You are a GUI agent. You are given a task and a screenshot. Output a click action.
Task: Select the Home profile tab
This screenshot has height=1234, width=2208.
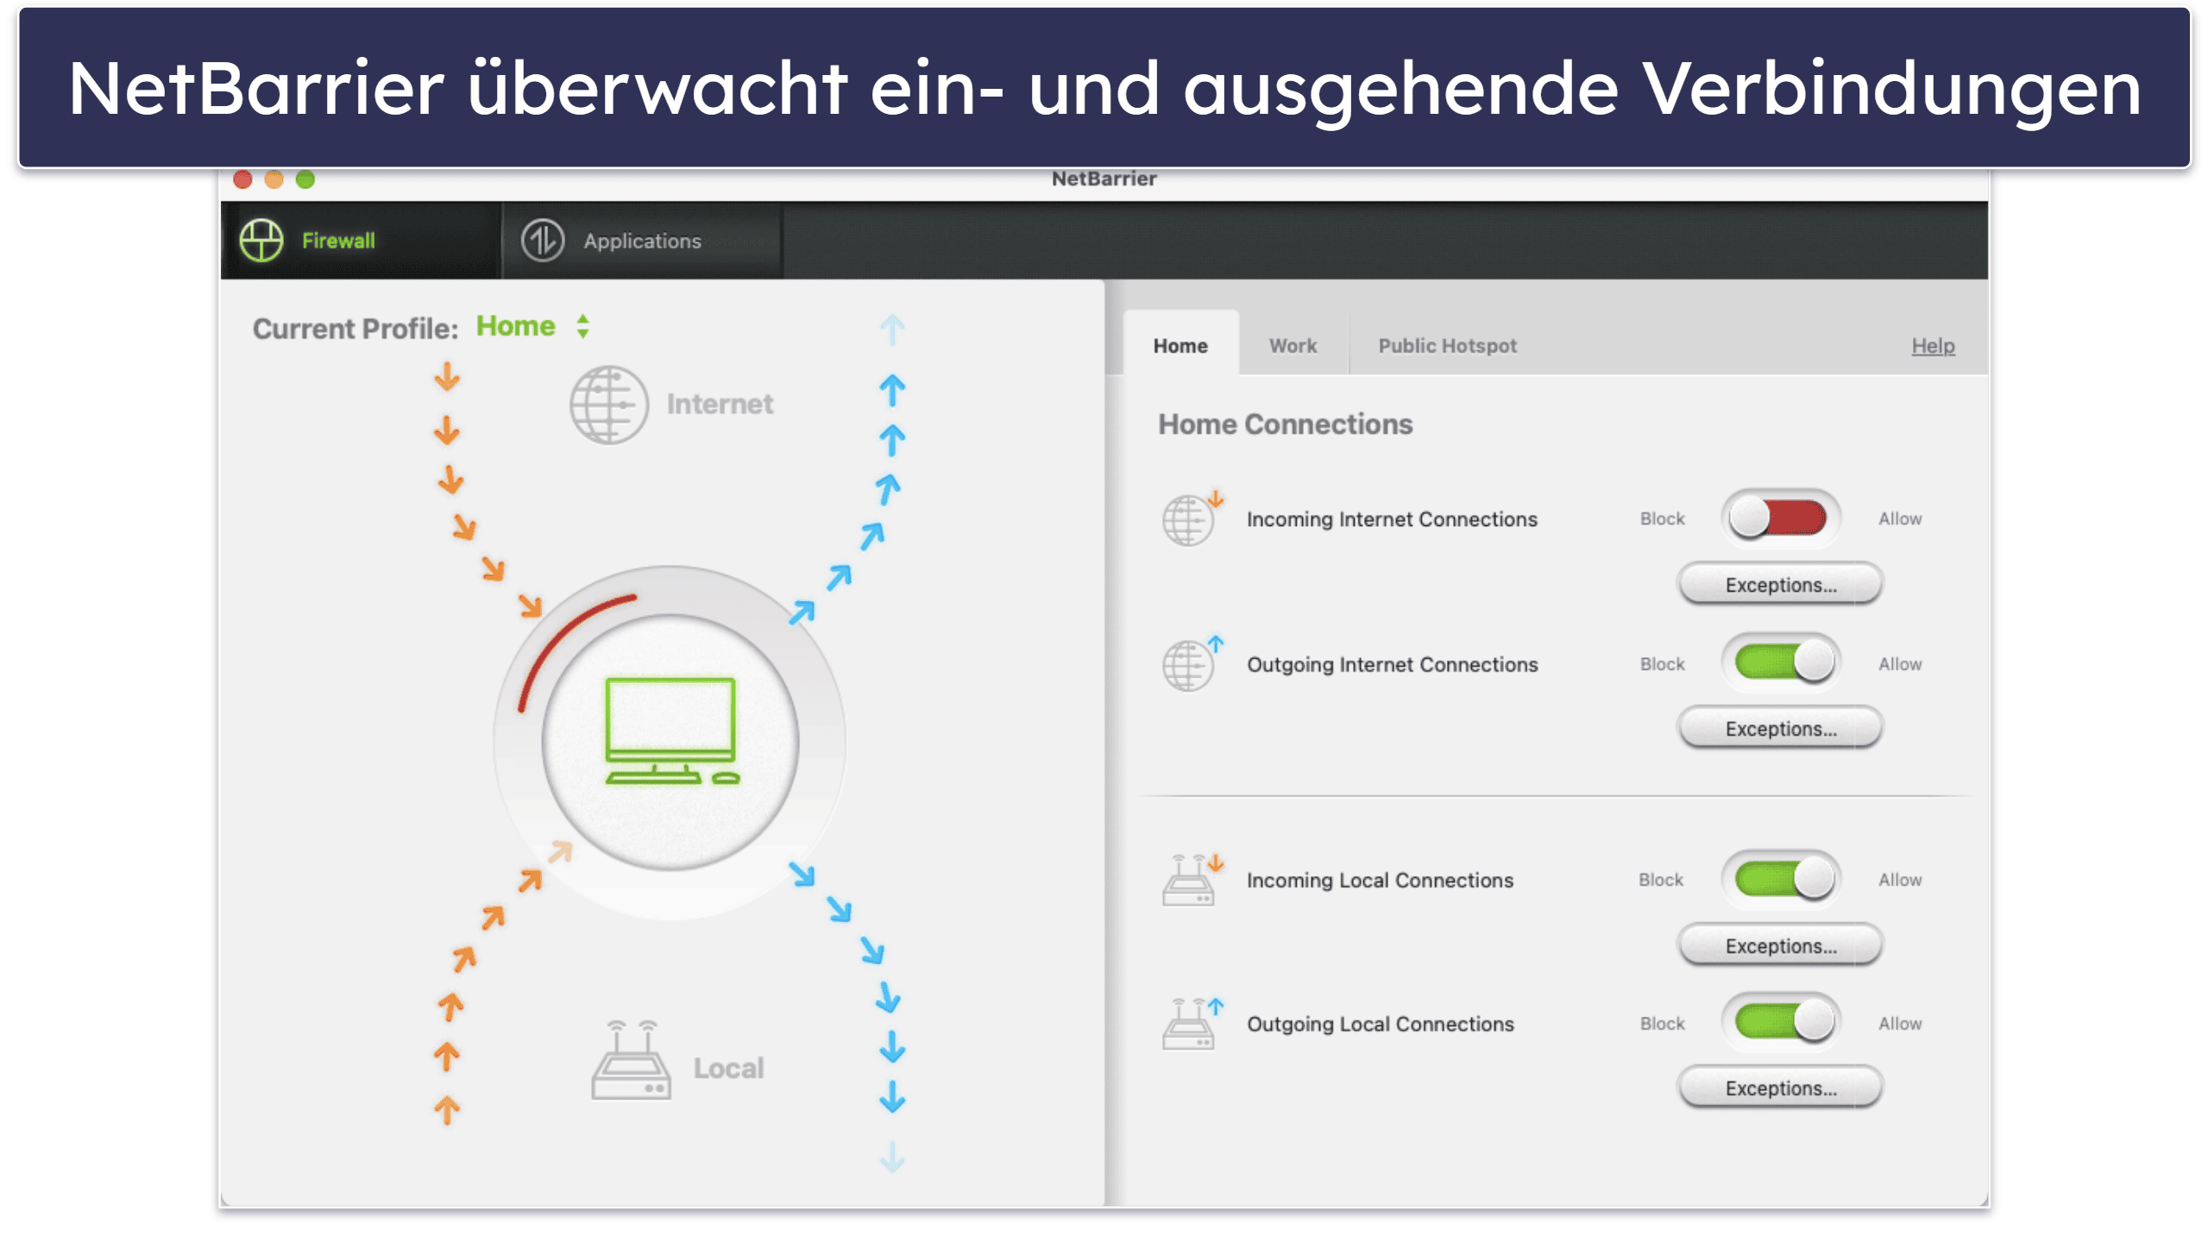click(1180, 346)
